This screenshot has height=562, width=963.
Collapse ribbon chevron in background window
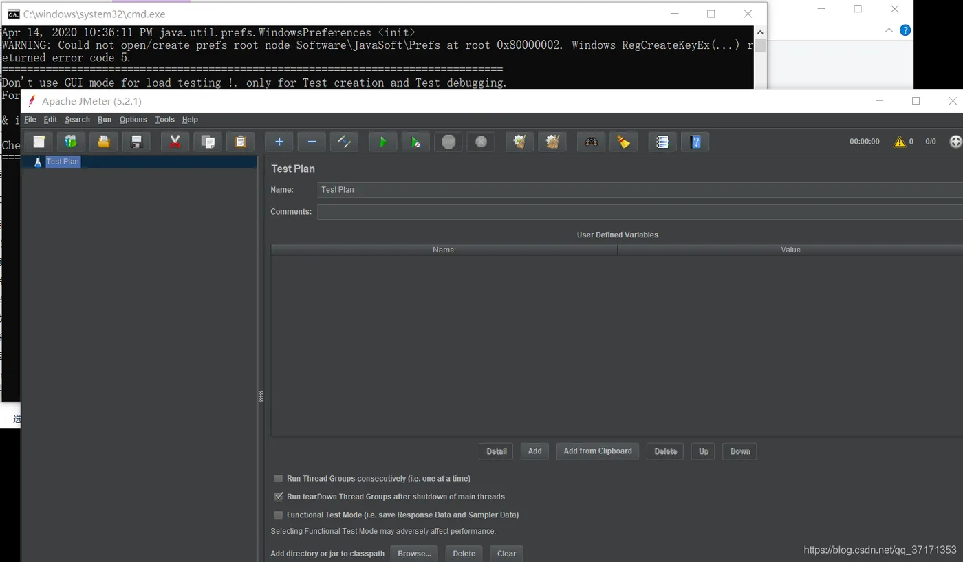coord(889,30)
